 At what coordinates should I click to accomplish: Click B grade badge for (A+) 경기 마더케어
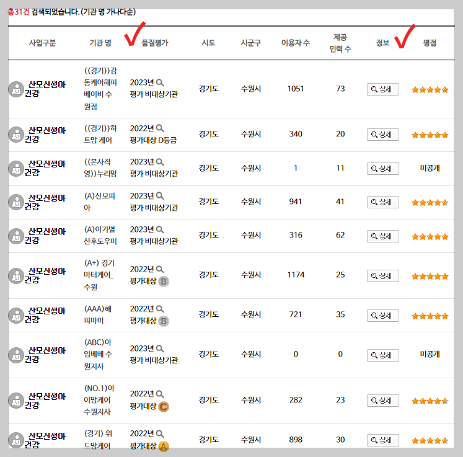[x=164, y=282]
